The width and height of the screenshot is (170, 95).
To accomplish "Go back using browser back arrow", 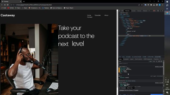I will [x=2, y=5].
